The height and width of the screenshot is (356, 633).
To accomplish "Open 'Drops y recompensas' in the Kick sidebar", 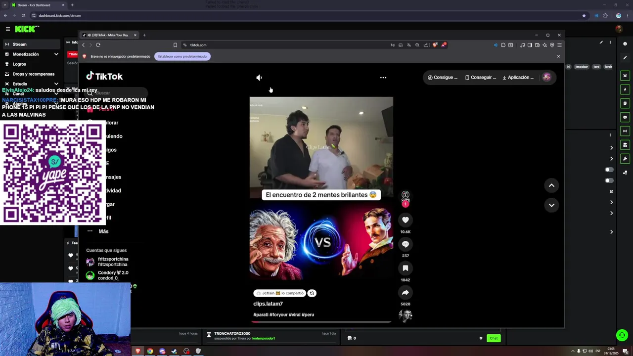I will (31, 74).
